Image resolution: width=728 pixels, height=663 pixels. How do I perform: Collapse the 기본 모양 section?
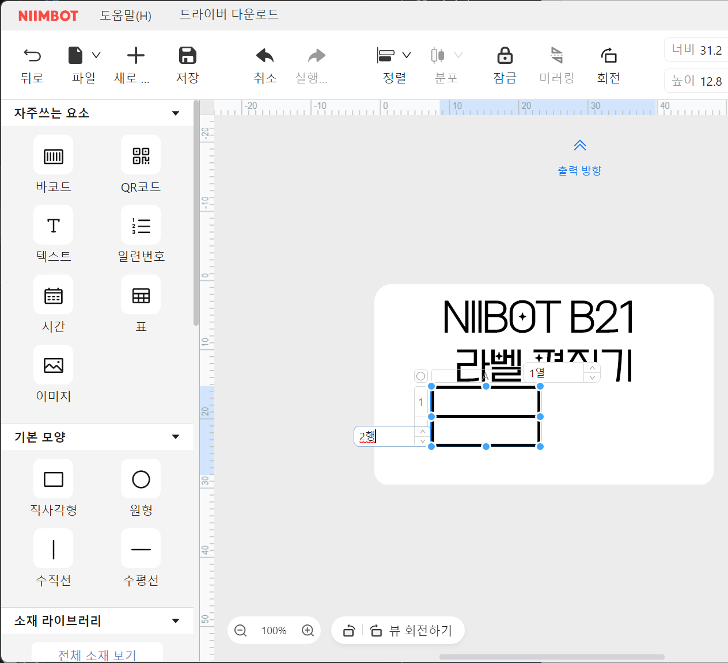point(176,437)
